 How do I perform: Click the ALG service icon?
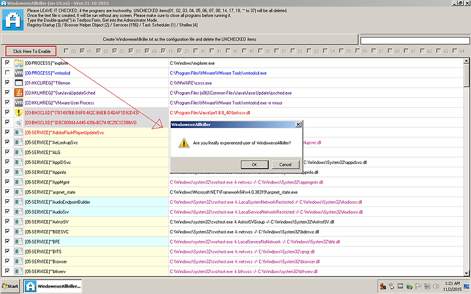pyautogui.click(x=18, y=152)
